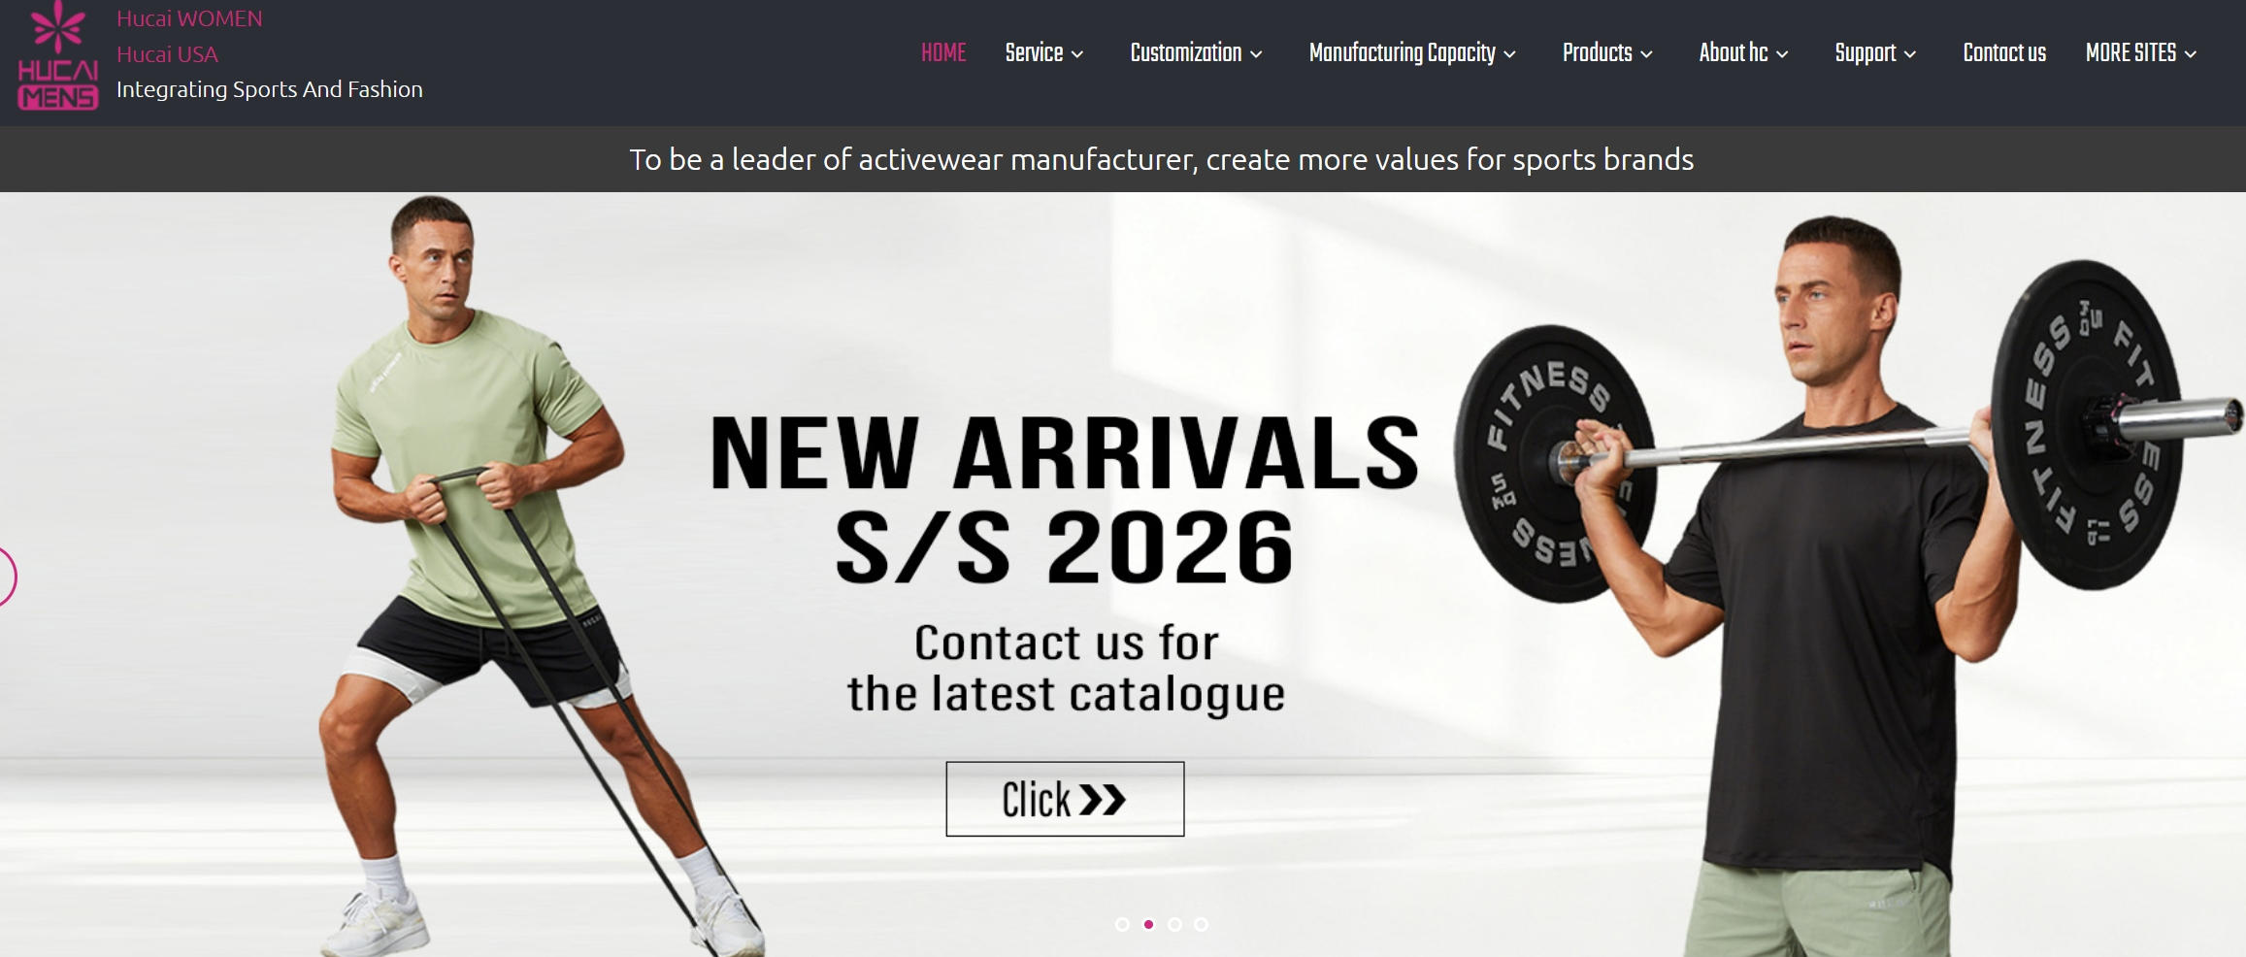Click the MORE SITES chevron arrow
This screenshot has width=2246, height=957.
(2191, 54)
